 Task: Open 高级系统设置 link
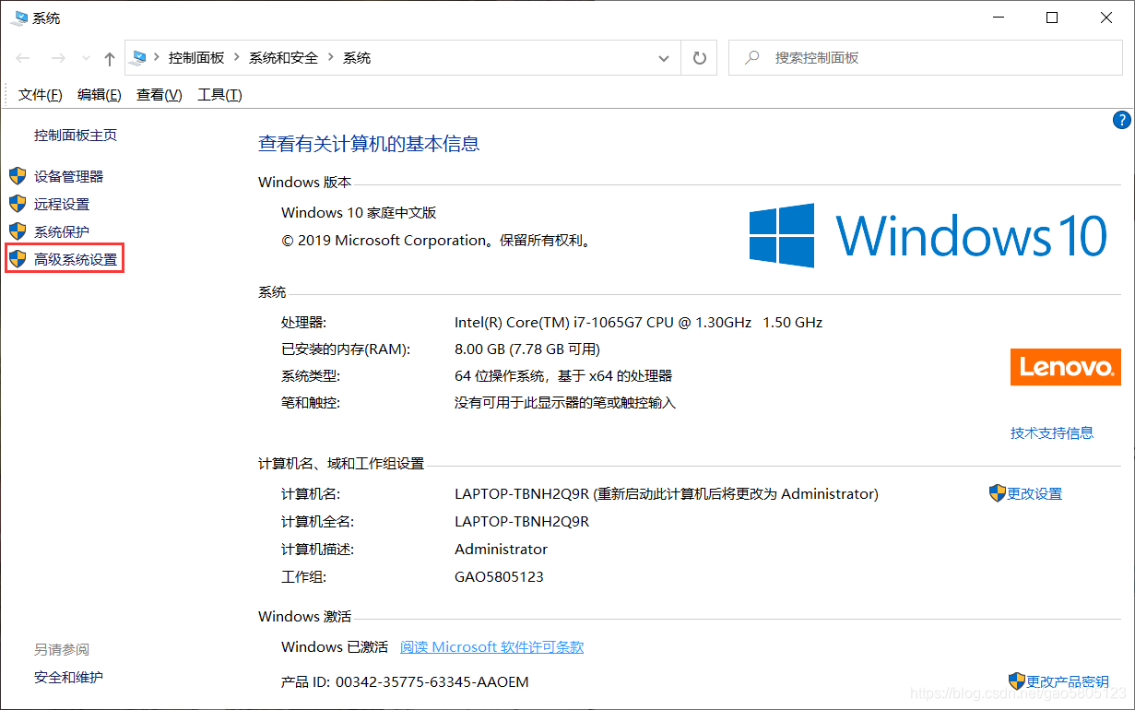[x=76, y=260]
